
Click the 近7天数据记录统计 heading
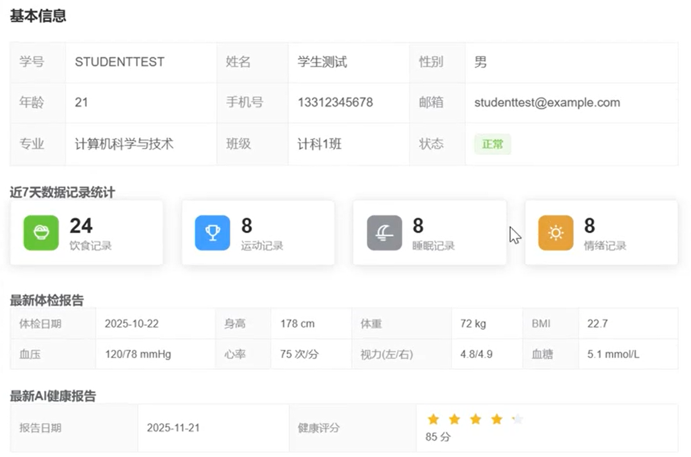pyautogui.click(x=61, y=192)
